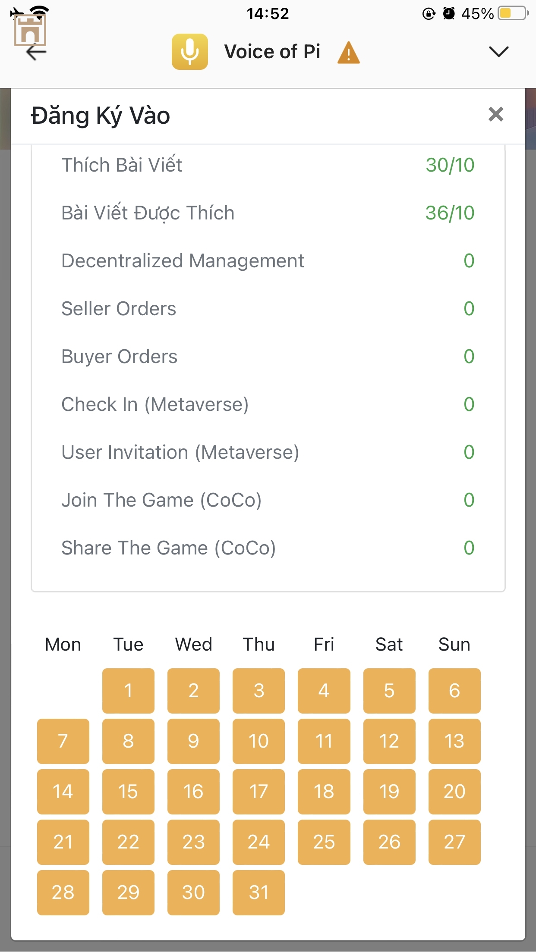Tap the battery indicator in status bar
536x952 pixels.
coord(513,13)
